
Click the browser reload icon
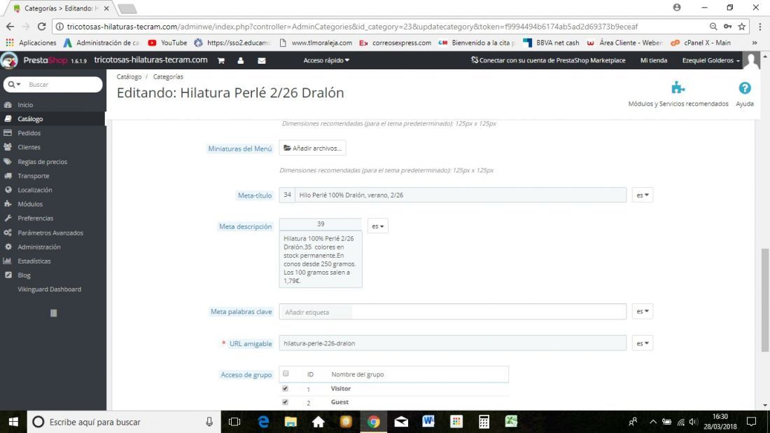(x=42, y=27)
